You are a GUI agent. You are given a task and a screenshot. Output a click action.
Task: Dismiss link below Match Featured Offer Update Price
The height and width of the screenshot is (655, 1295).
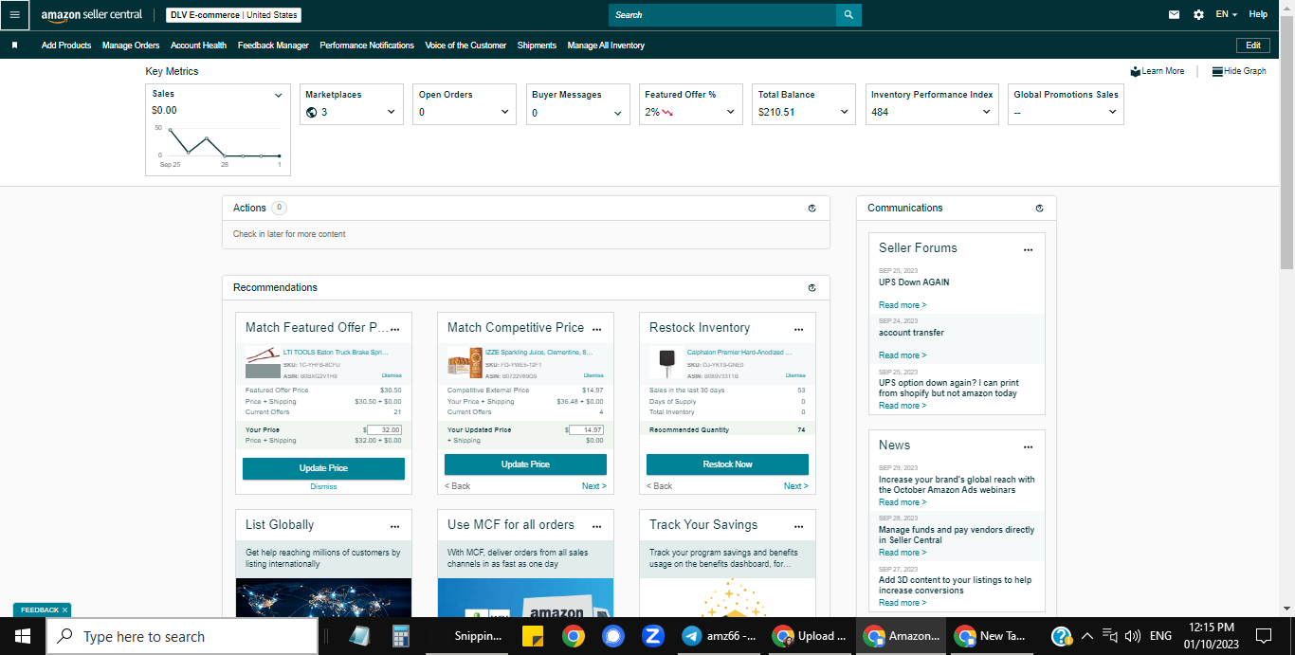coord(323,487)
